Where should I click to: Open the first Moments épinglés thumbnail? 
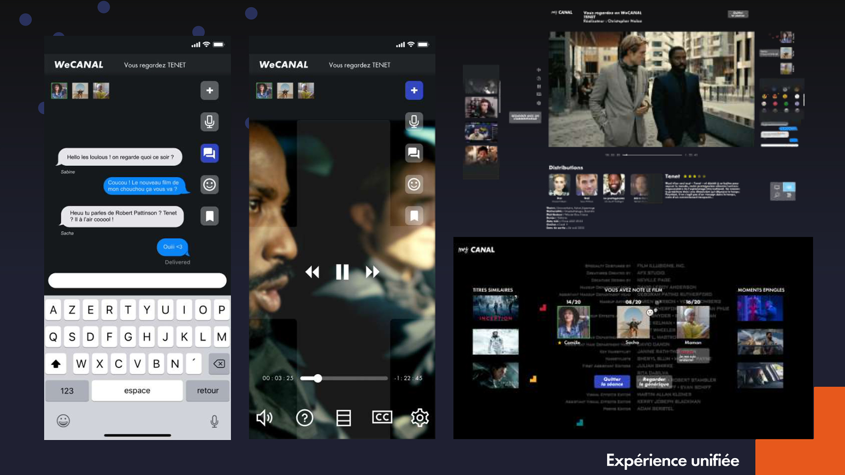pos(760,308)
